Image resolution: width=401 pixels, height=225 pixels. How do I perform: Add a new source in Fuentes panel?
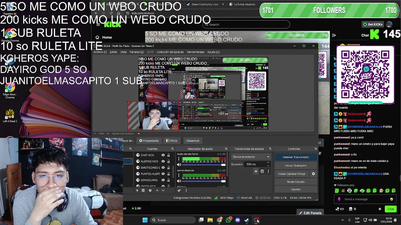pyautogui.click(x=137, y=190)
